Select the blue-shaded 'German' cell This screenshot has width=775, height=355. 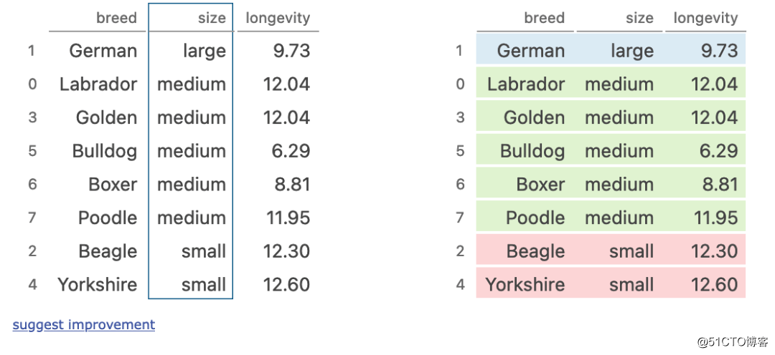[530, 51]
